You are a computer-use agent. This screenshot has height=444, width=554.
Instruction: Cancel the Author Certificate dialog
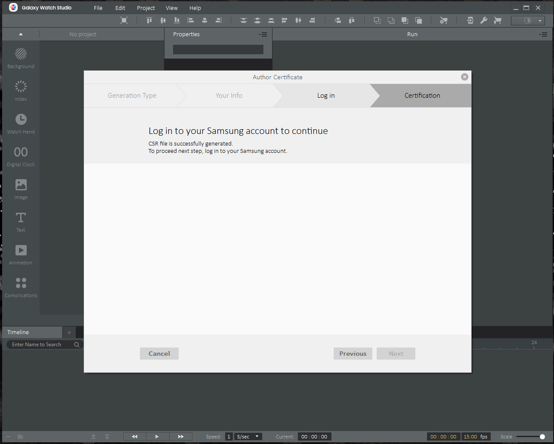(x=159, y=354)
